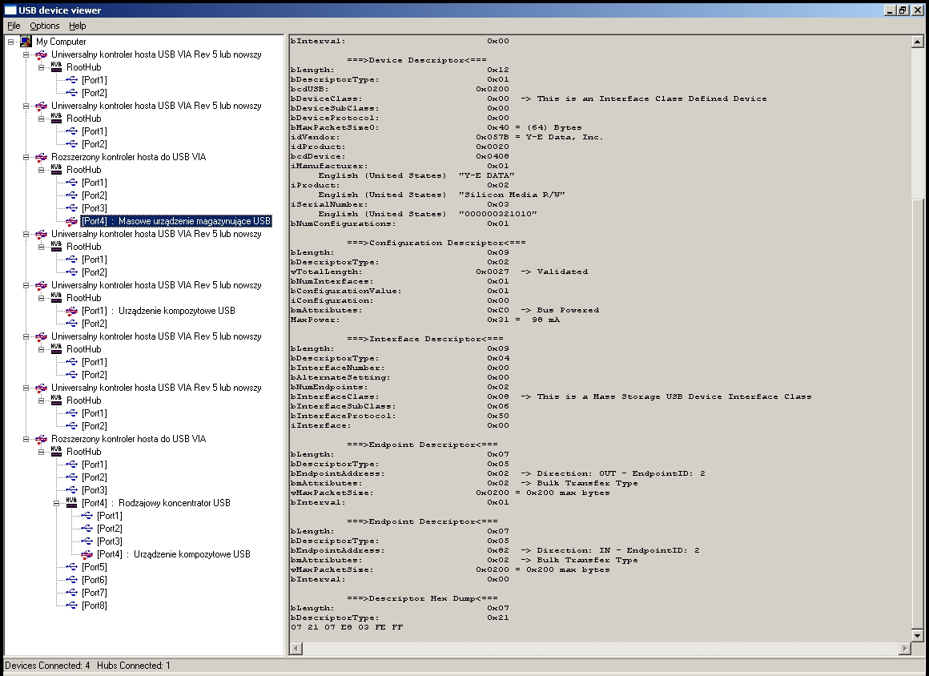929x676 pixels.
Task: Collapse the [Port4] Rodzajowy koncentrator USB node
Action: point(57,503)
